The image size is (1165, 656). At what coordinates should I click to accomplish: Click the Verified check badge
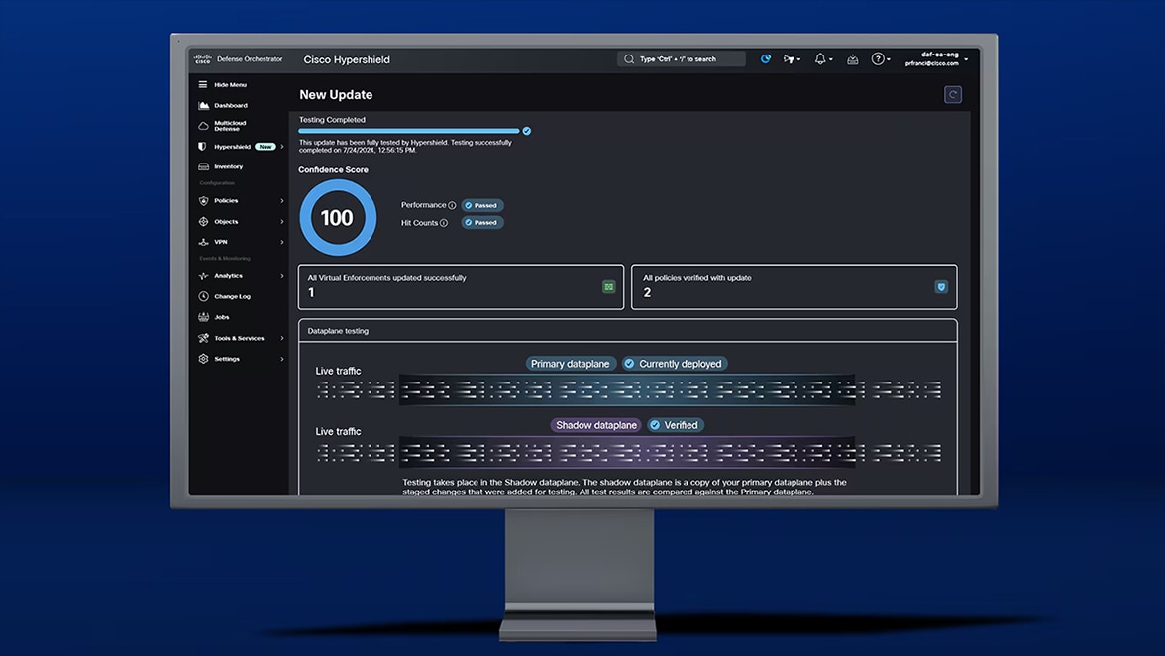coord(676,425)
